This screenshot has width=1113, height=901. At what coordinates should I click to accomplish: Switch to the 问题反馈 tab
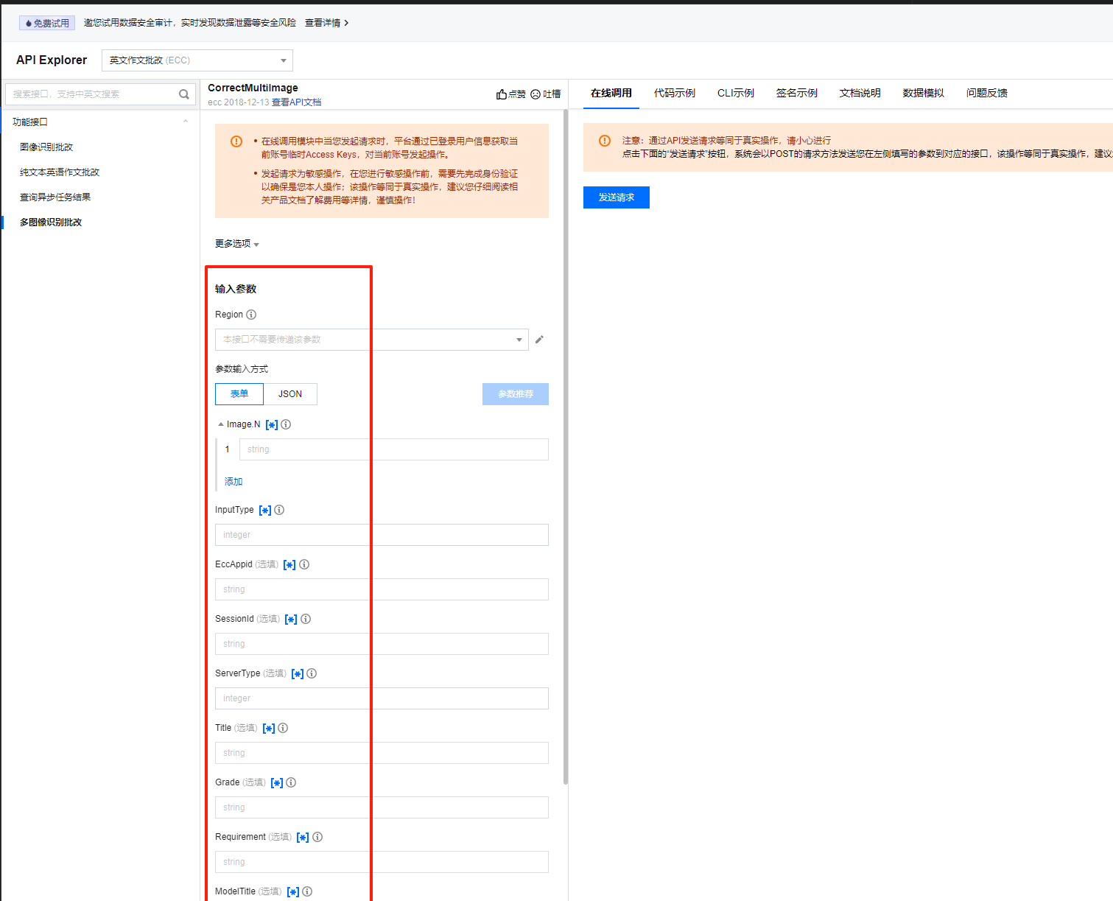pos(987,93)
